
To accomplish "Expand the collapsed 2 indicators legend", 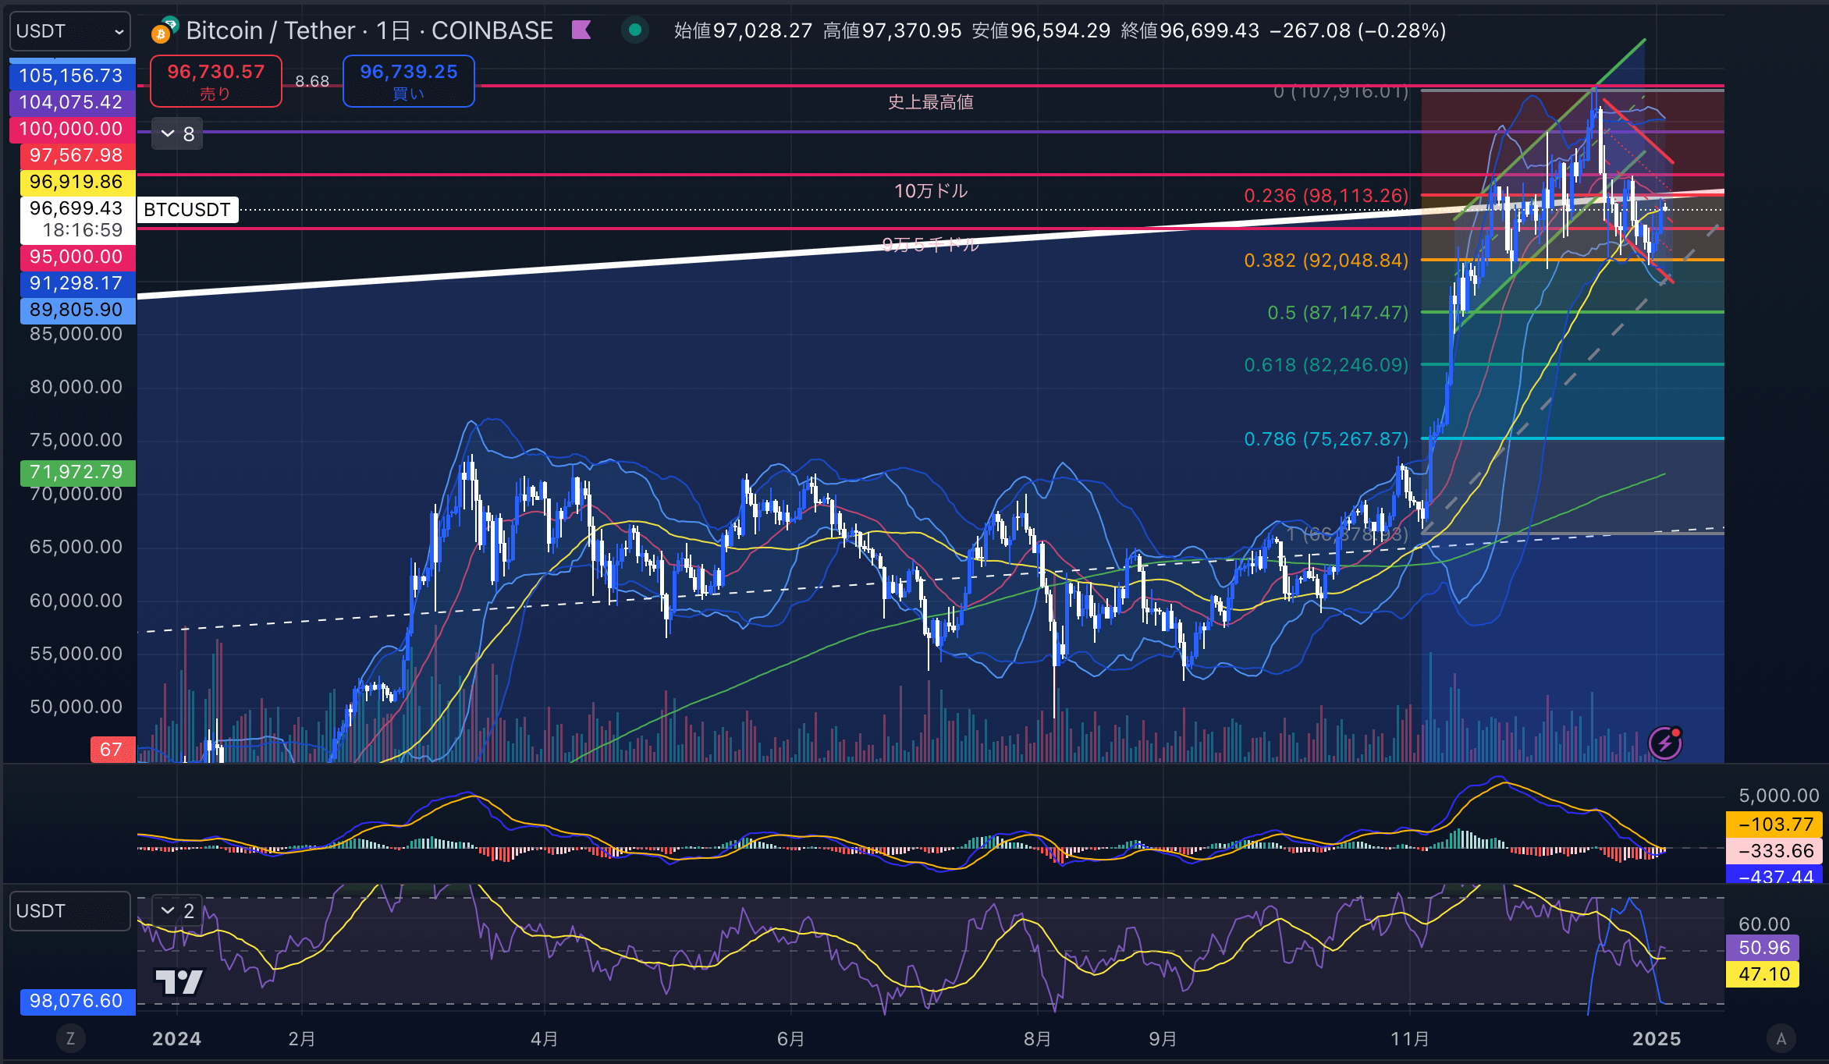I will click(x=177, y=910).
